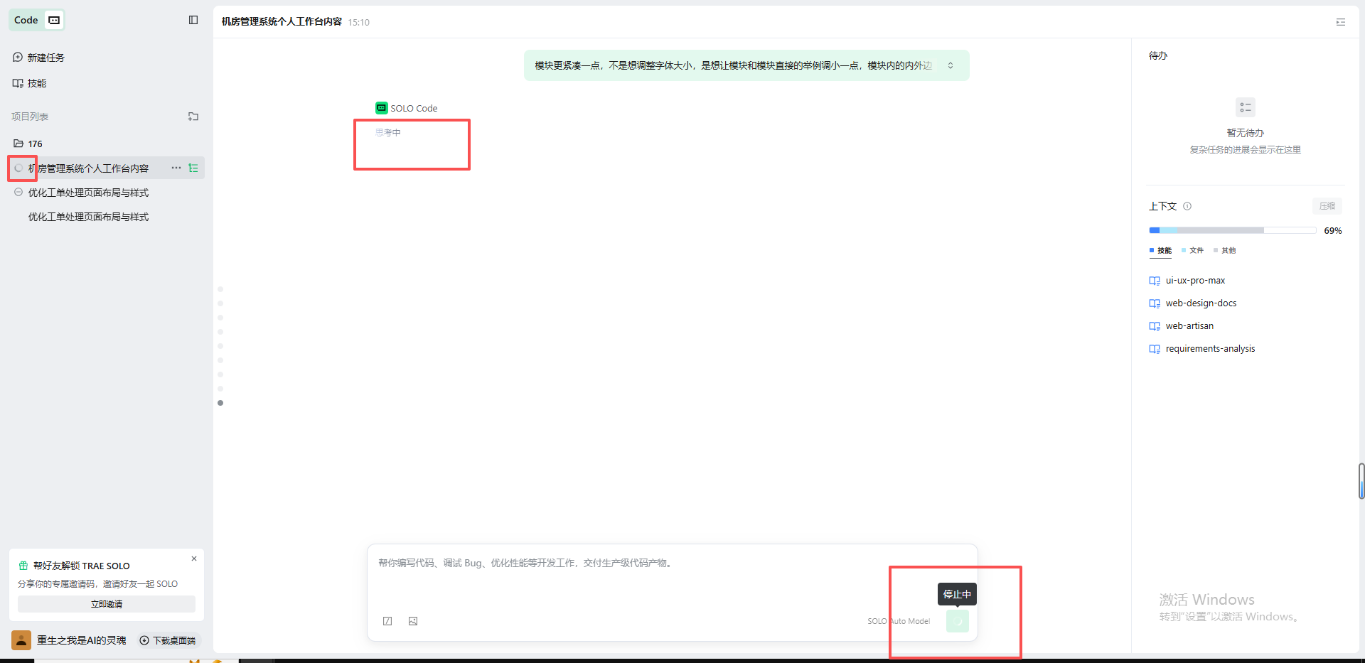Click the green task list icon
The height and width of the screenshot is (663, 1365).
[x=193, y=168]
